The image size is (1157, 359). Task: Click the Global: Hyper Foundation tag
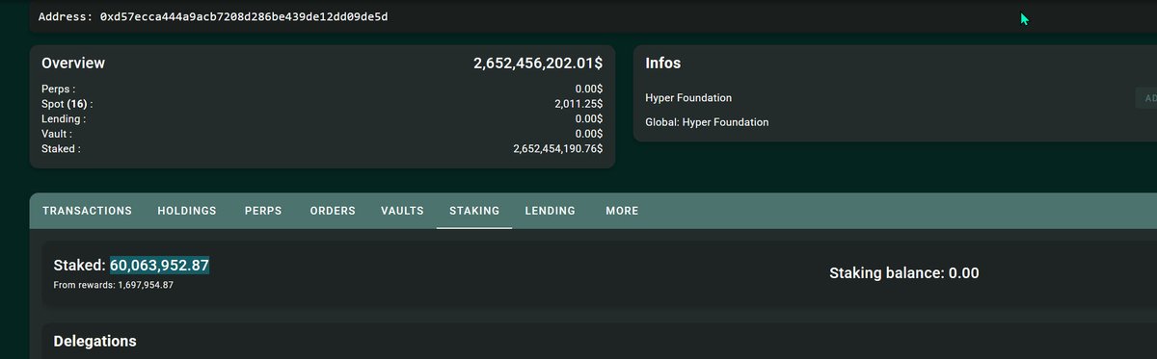(707, 122)
